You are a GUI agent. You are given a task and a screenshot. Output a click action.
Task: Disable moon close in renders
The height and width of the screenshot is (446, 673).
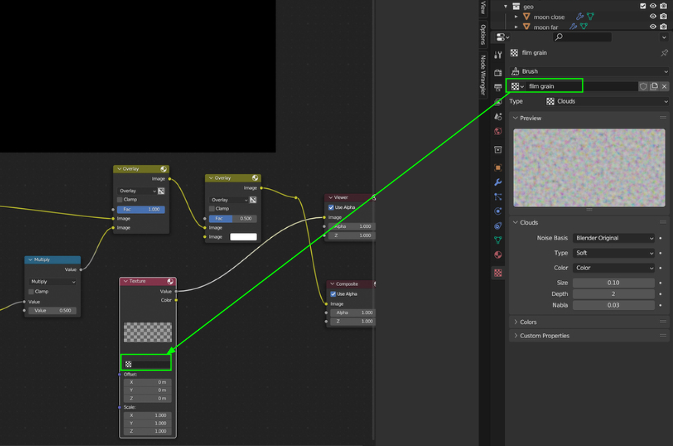tap(664, 16)
